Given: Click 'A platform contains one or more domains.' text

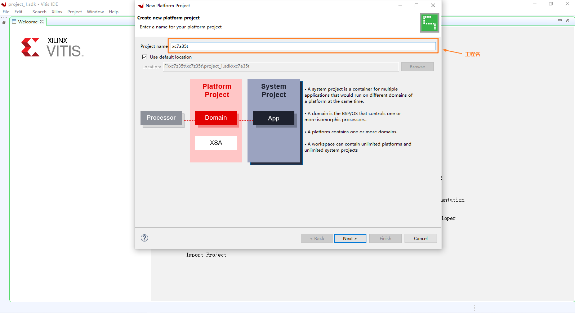Looking at the screenshot, I should pyautogui.click(x=351, y=132).
